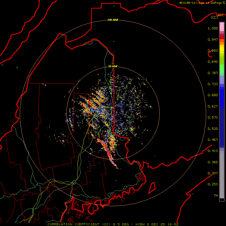This screenshot has width=226, height=226.
Task: Click the 0.467 scale value
Action: [x=213, y=140]
